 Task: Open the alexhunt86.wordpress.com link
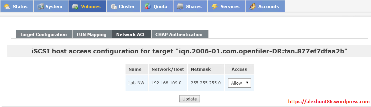coord(329,102)
